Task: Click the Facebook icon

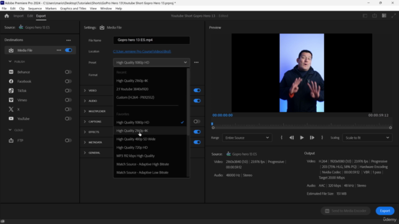Action: pos(11,82)
